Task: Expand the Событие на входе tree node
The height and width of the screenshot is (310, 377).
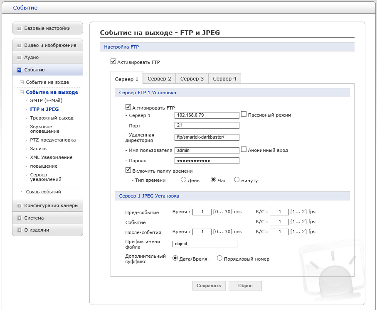Action: [x=22, y=83]
